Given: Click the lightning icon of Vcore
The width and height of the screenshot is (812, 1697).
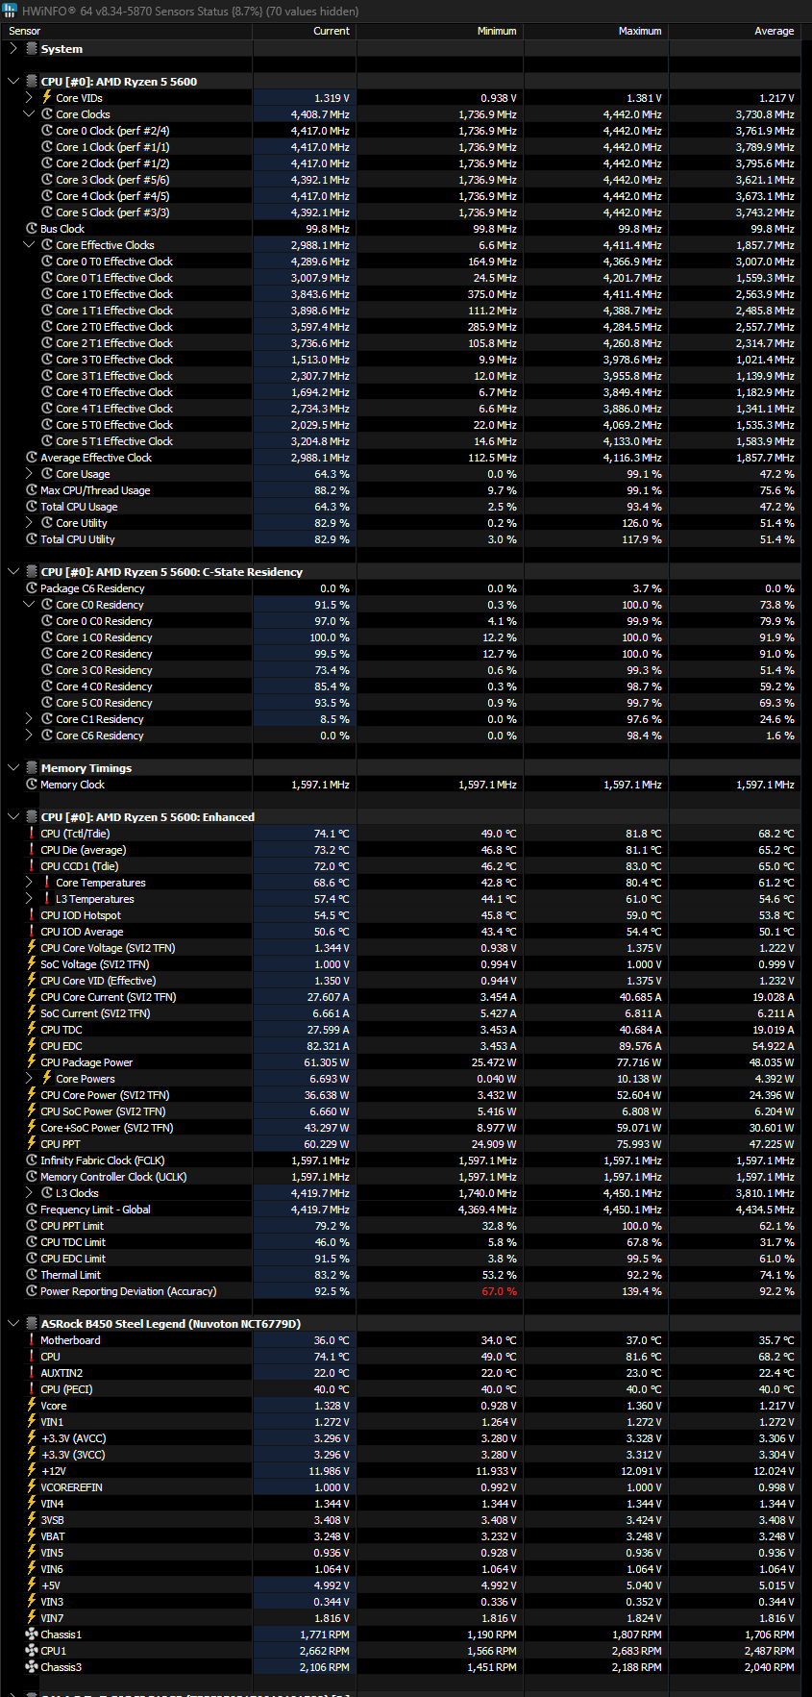Looking at the screenshot, I should 32,1405.
